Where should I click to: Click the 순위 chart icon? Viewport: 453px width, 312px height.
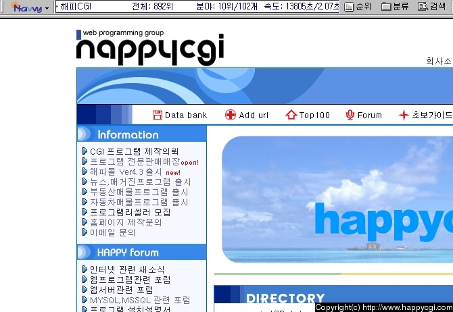[349, 7]
